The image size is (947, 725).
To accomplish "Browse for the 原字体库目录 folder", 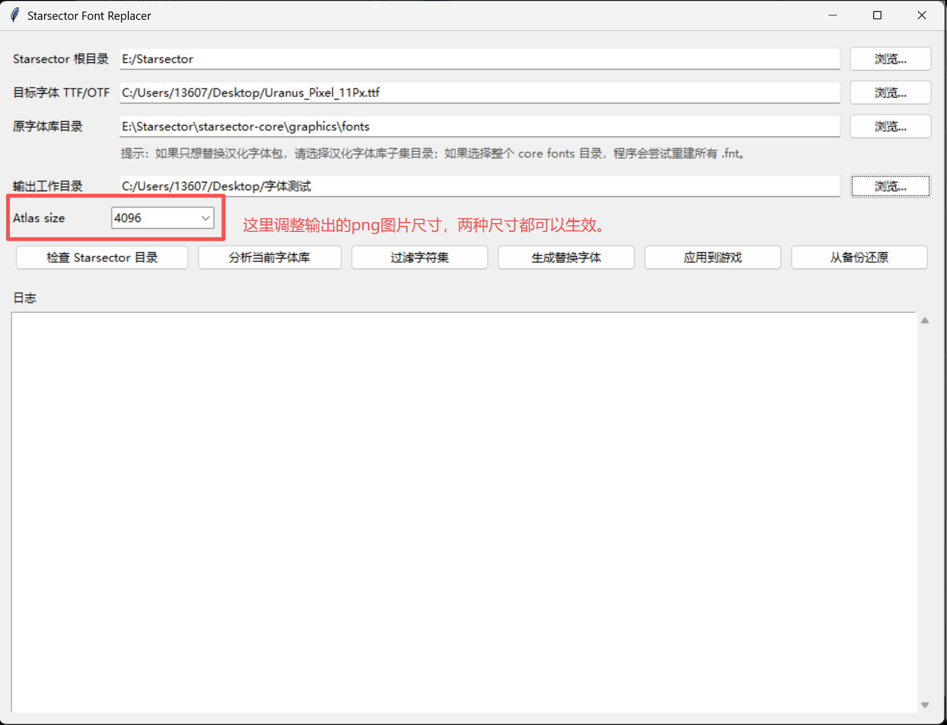I will pyautogui.click(x=890, y=126).
